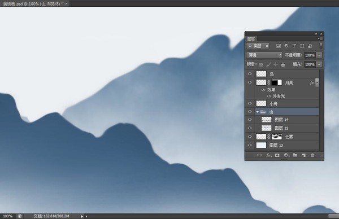Image resolution: width=339 pixels, height=219 pixels.
Task: Select layer named 小舟
Action: [273, 104]
